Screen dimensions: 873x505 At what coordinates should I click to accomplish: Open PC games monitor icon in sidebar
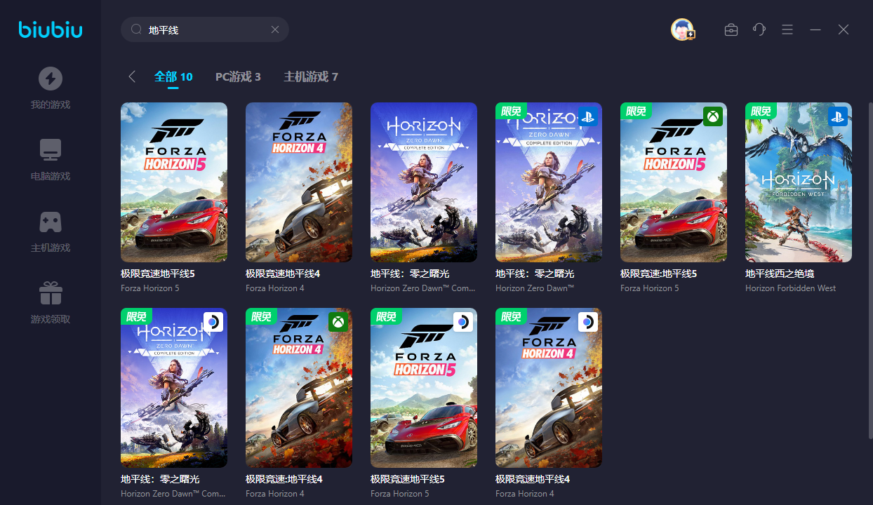pyautogui.click(x=50, y=150)
